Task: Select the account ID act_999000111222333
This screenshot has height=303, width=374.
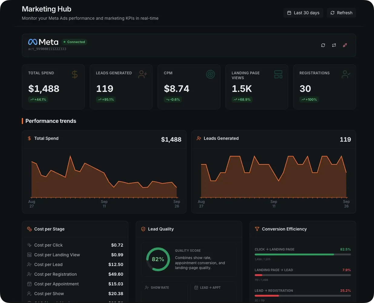Action: (x=47, y=49)
